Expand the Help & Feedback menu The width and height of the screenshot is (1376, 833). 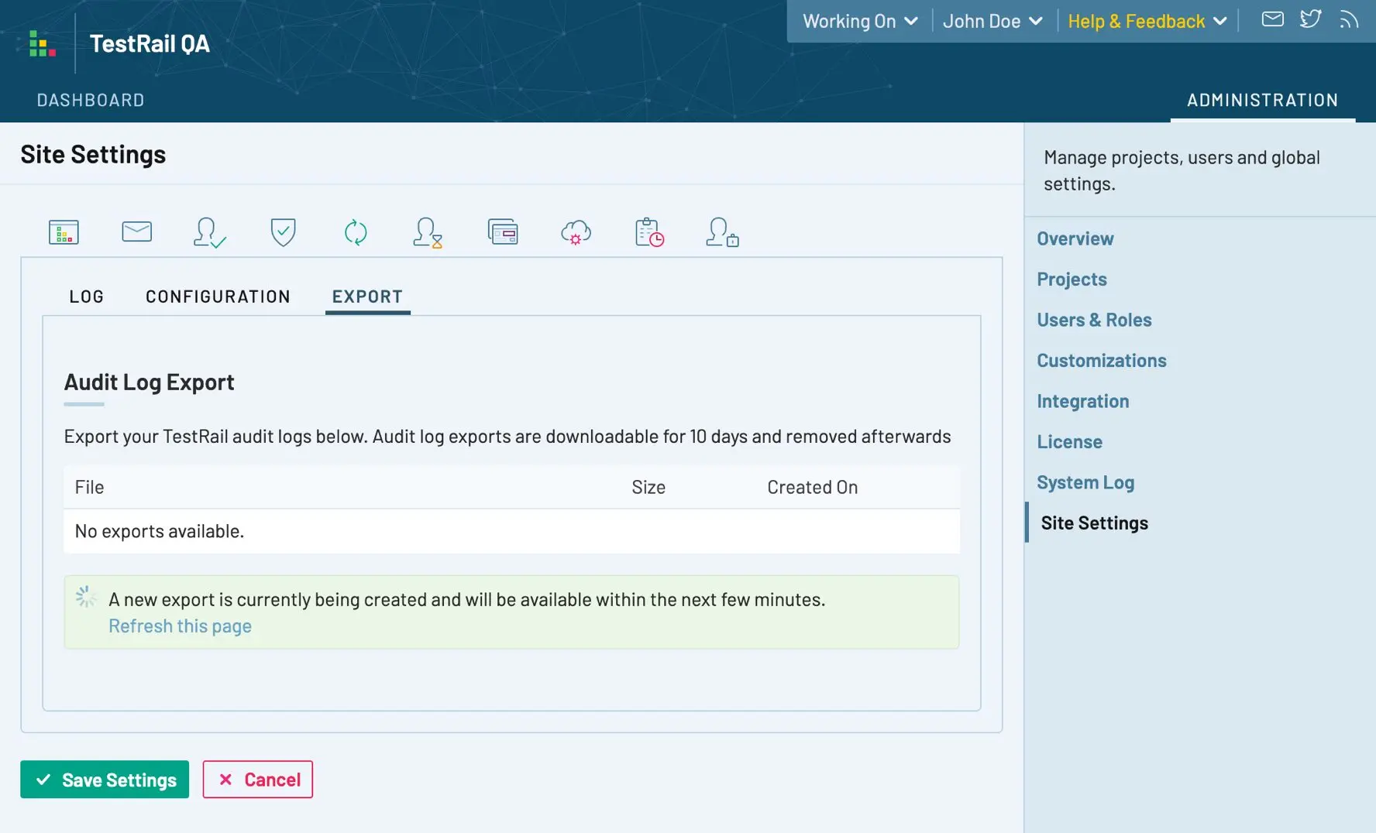coord(1147,21)
